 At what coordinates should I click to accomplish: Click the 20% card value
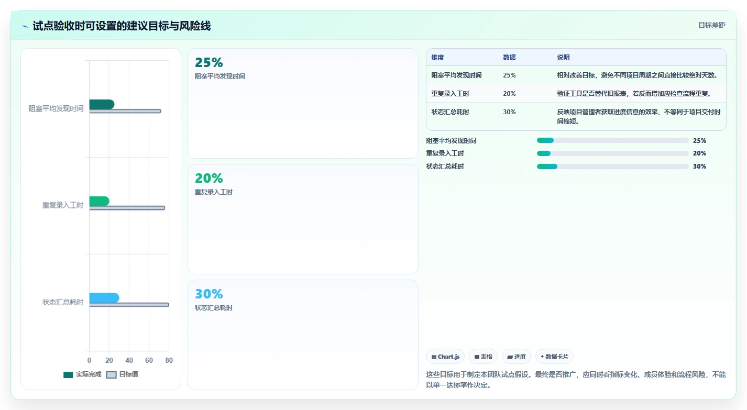pyautogui.click(x=209, y=178)
